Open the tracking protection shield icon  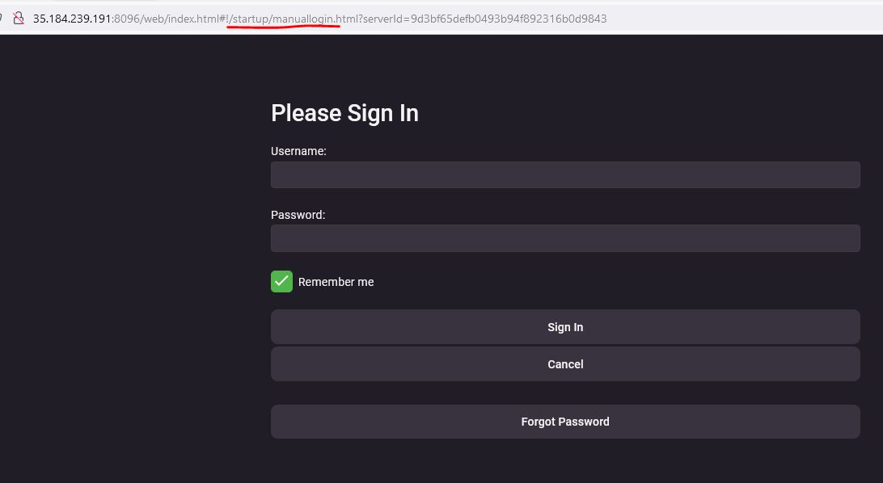[x=2, y=18]
